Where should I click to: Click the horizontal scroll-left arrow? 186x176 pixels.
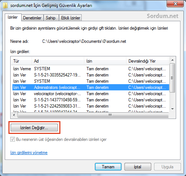[x=14, y=115]
